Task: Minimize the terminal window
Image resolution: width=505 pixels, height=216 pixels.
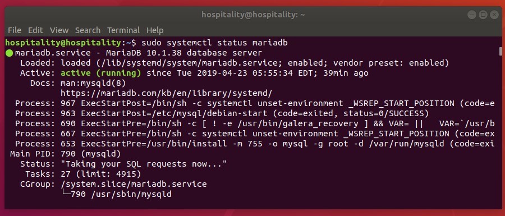Action: tap(471, 15)
